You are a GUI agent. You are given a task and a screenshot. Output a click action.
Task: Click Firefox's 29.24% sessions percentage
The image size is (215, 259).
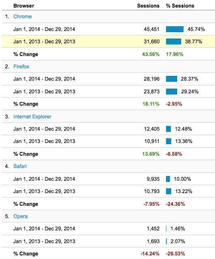[x=190, y=91]
